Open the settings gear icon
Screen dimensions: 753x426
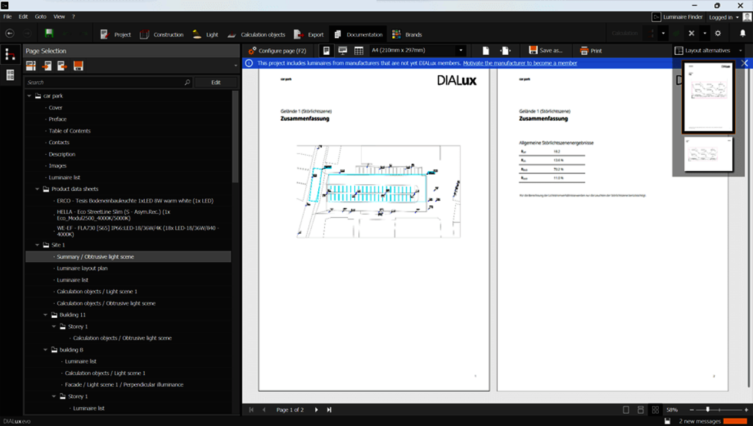718,34
